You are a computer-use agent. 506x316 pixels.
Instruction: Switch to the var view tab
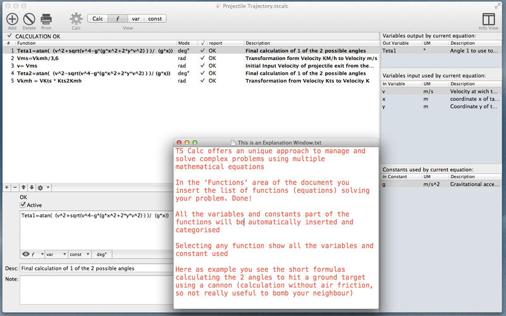point(135,19)
